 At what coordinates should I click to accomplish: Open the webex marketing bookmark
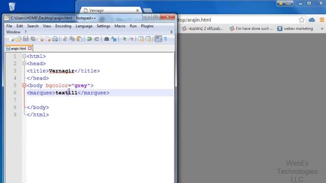point(295,28)
